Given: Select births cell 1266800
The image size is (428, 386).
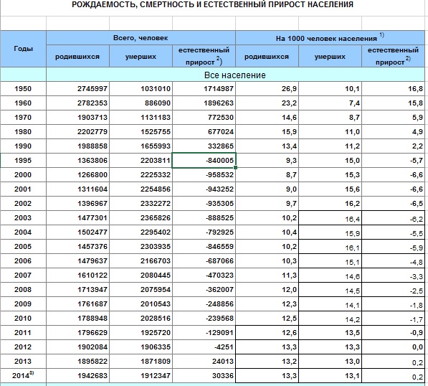Looking at the screenshot, I should click(x=78, y=174).
